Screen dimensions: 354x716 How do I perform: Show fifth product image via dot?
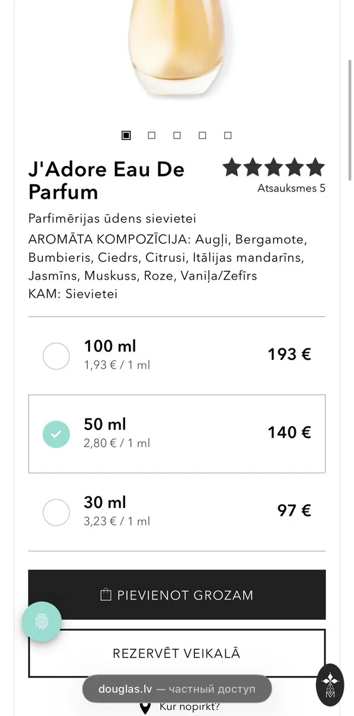[x=228, y=135]
